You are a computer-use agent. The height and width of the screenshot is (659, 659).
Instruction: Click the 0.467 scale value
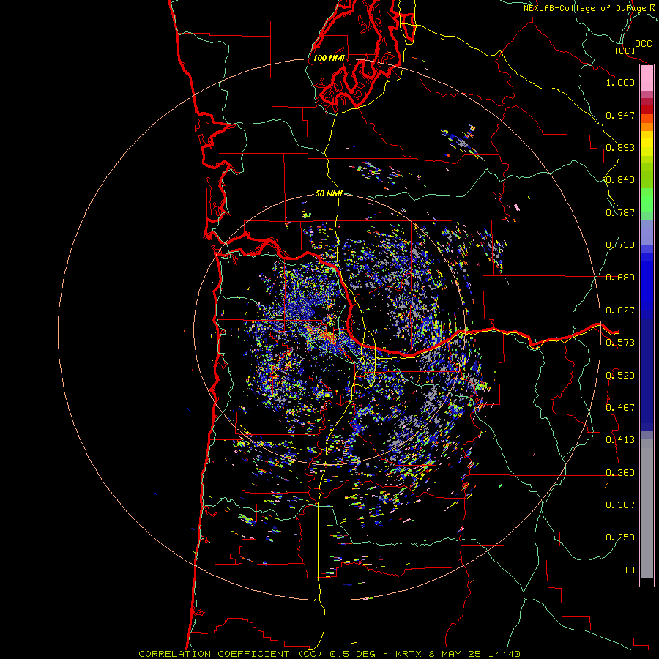[x=620, y=408]
